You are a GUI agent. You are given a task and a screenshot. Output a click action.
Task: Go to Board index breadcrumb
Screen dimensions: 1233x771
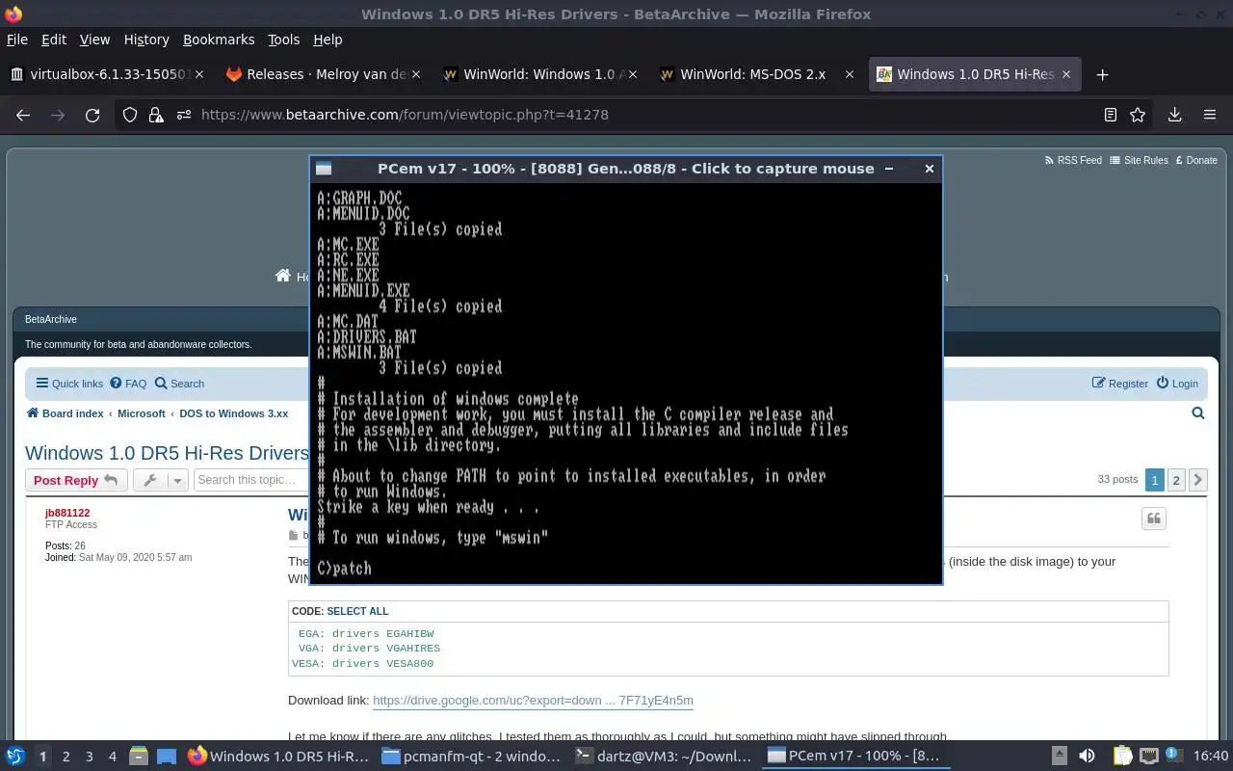pyautogui.click(x=65, y=413)
